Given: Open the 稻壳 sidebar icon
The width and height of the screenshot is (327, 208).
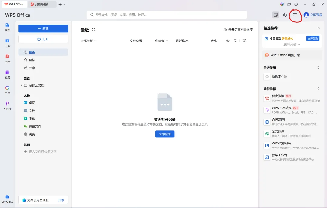Looking at the screenshot, I should pos(7,59).
